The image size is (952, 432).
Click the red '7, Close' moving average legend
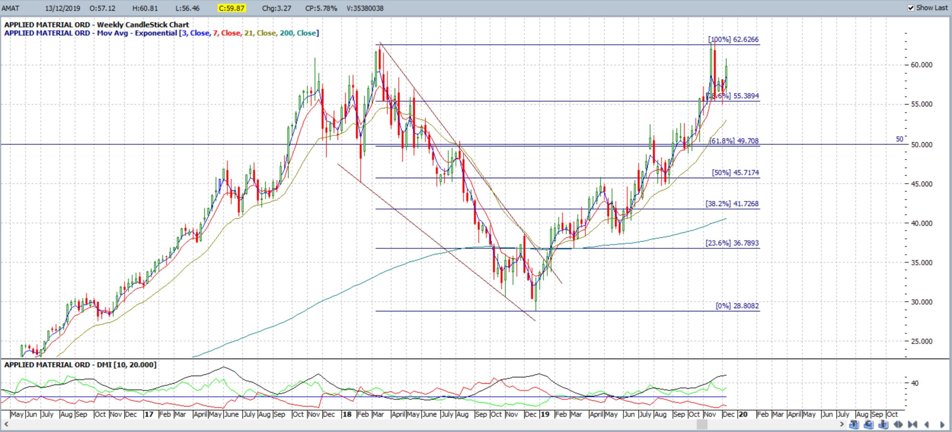coord(227,33)
